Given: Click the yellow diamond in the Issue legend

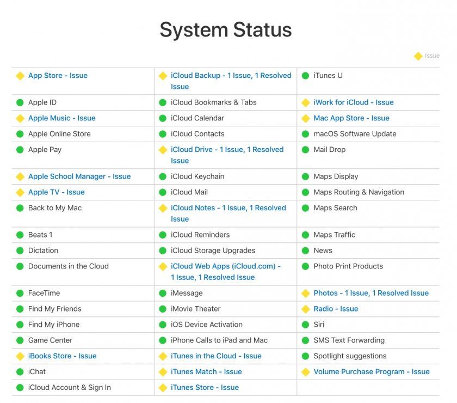Looking at the screenshot, I should pos(418,56).
